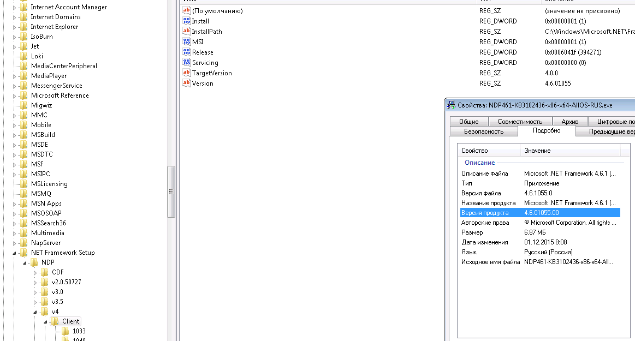Click the NDP folder icon
This screenshot has width=635, height=341.
[x=34, y=262]
